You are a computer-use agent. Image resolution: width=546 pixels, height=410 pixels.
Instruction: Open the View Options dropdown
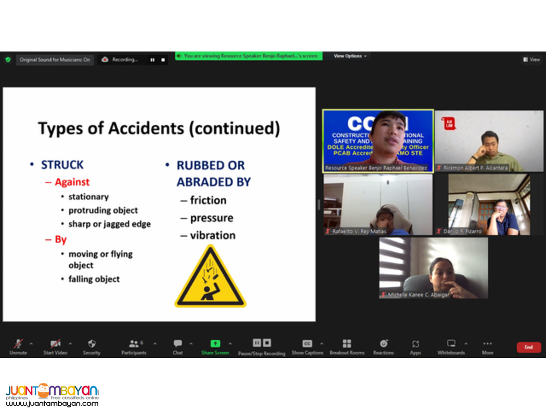click(348, 56)
